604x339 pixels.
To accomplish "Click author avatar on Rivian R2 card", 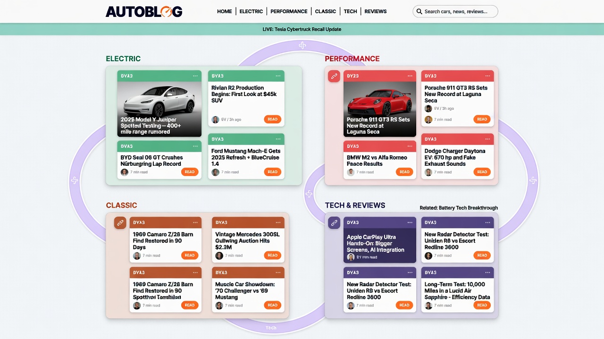I will coord(216,120).
